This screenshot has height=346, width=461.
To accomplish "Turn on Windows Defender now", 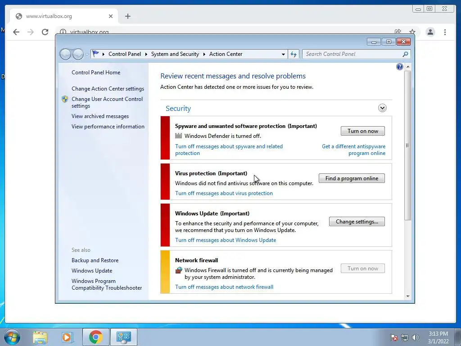I will tap(363, 131).
